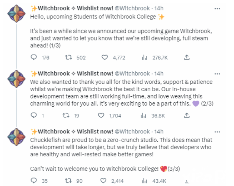Like the second tweet with 1,704 likes

point(101,115)
